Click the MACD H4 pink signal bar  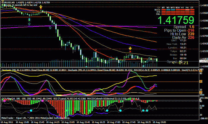[x=187, y=10]
